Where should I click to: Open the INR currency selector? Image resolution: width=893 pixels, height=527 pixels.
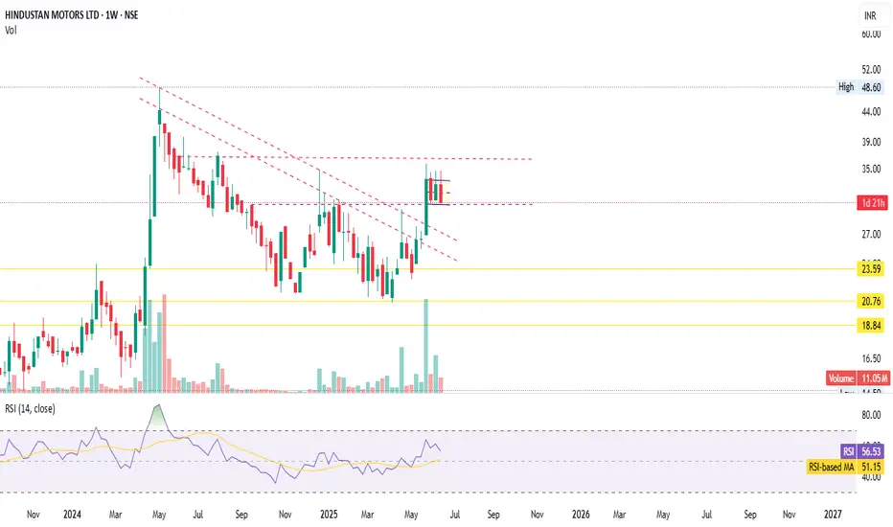click(870, 16)
